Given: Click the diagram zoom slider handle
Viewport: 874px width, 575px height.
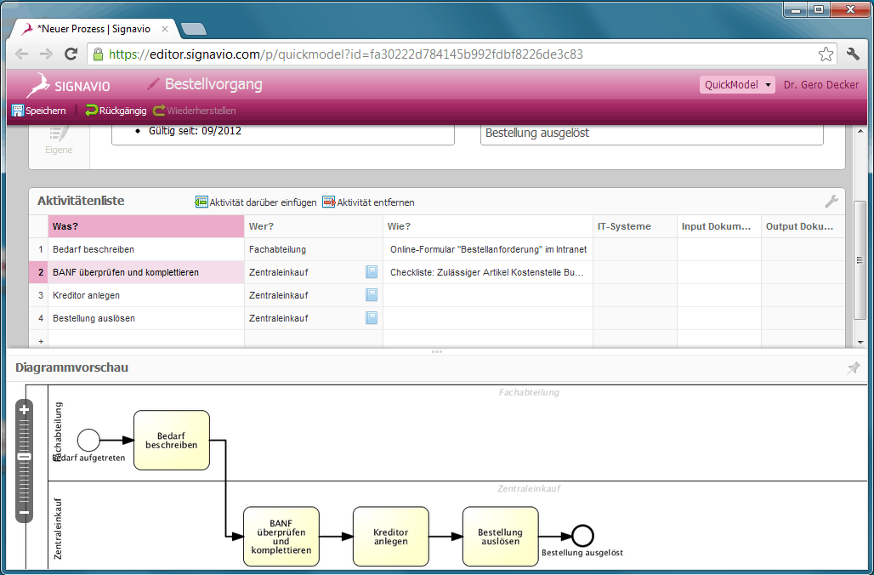Looking at the screenshot, I should pos(25,457).
